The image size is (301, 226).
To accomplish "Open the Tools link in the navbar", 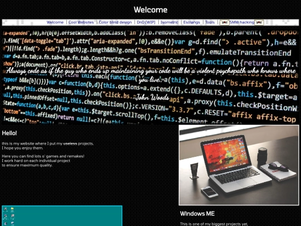I will [x=210, y=22].
